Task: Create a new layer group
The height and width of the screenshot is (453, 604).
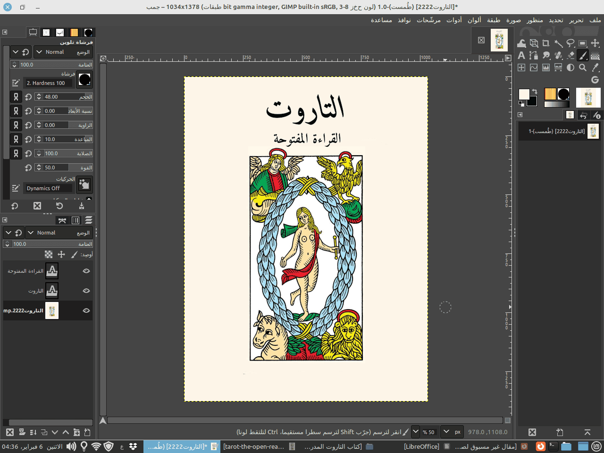Action: (76, 432)
